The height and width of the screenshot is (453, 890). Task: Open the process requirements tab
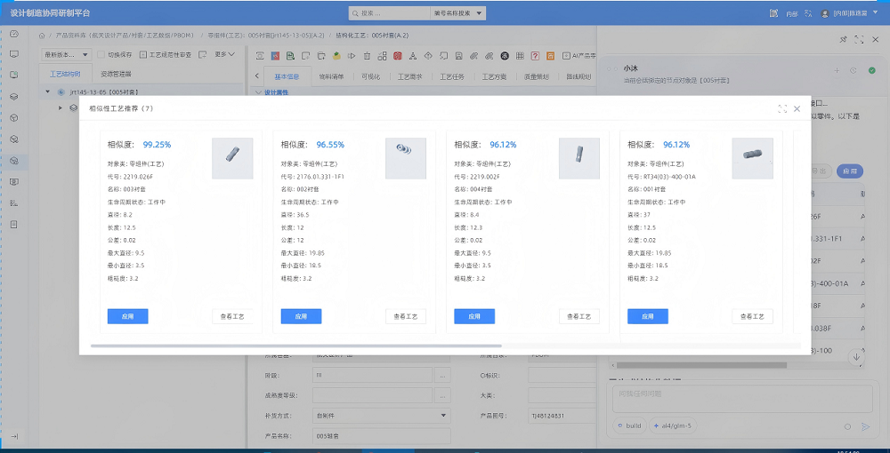(409, 76)
